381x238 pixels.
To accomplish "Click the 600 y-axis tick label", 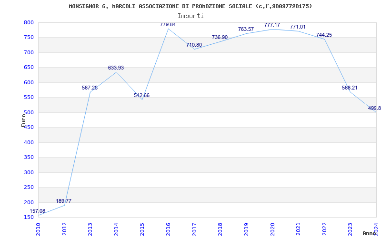I will coord(29,82).
